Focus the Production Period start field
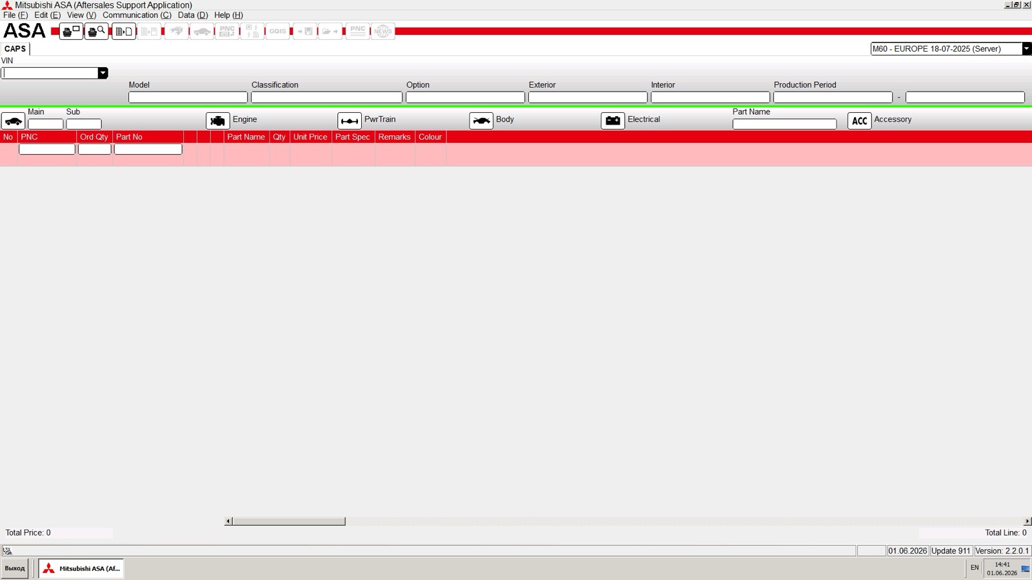1032x580 pixels. [833, 97]
